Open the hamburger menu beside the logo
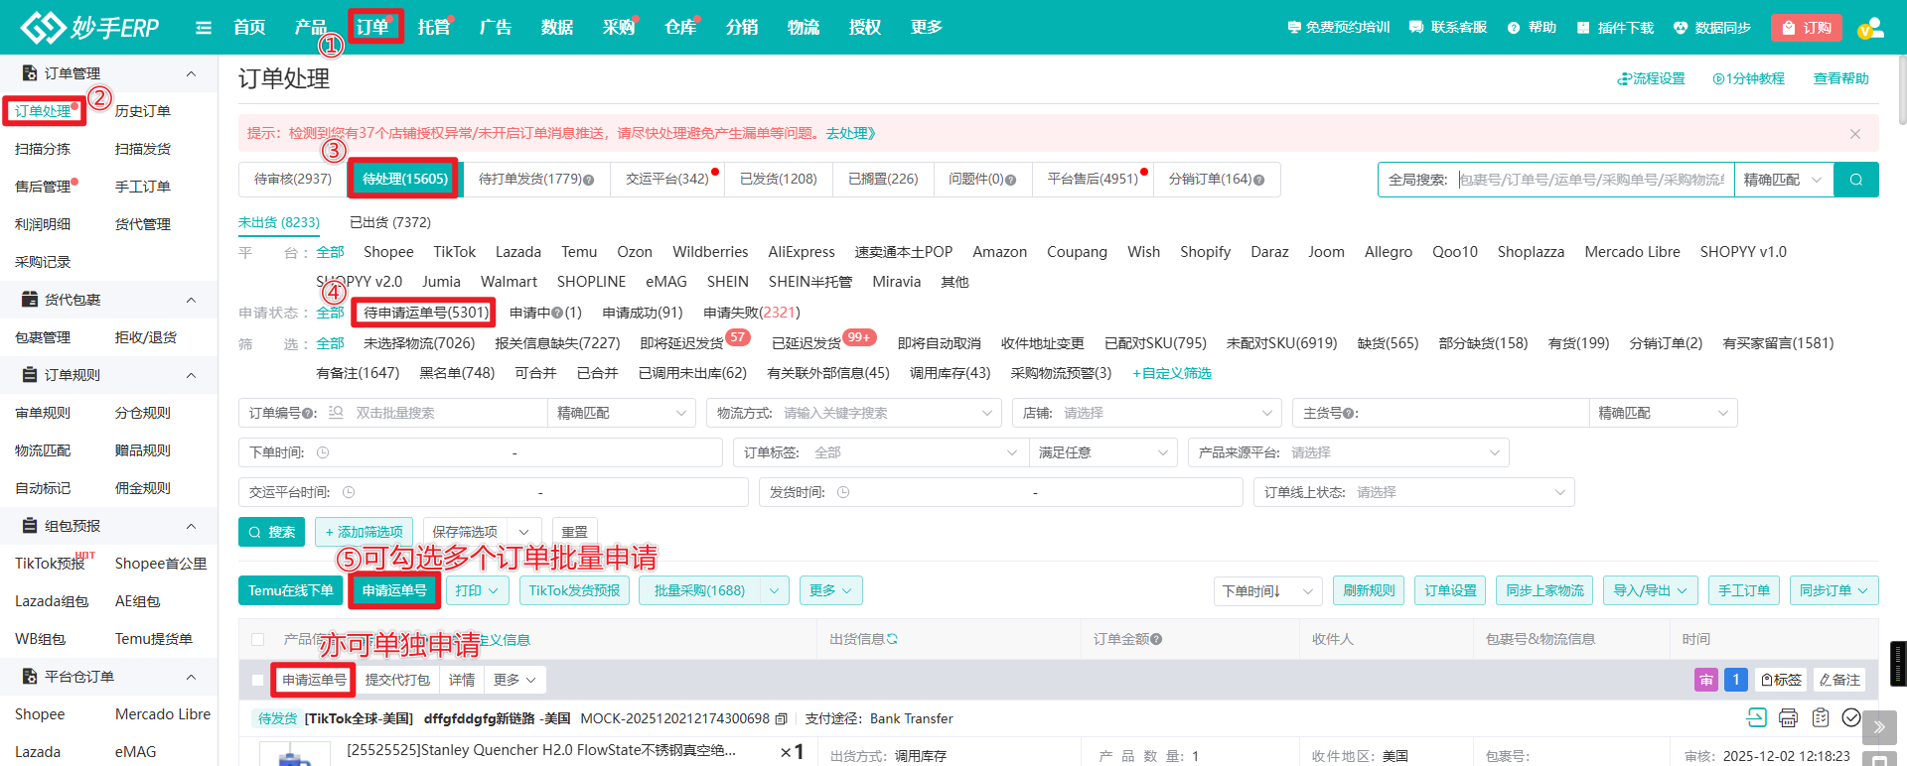The height and width of the screenshot is (766, 1907). 204,28
